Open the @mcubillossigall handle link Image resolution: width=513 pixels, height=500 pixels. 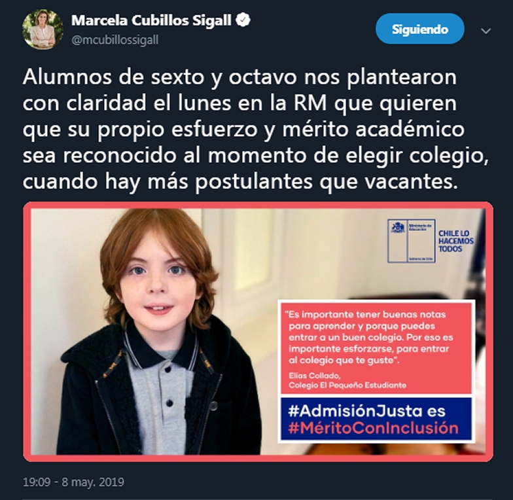pos(115,40)
